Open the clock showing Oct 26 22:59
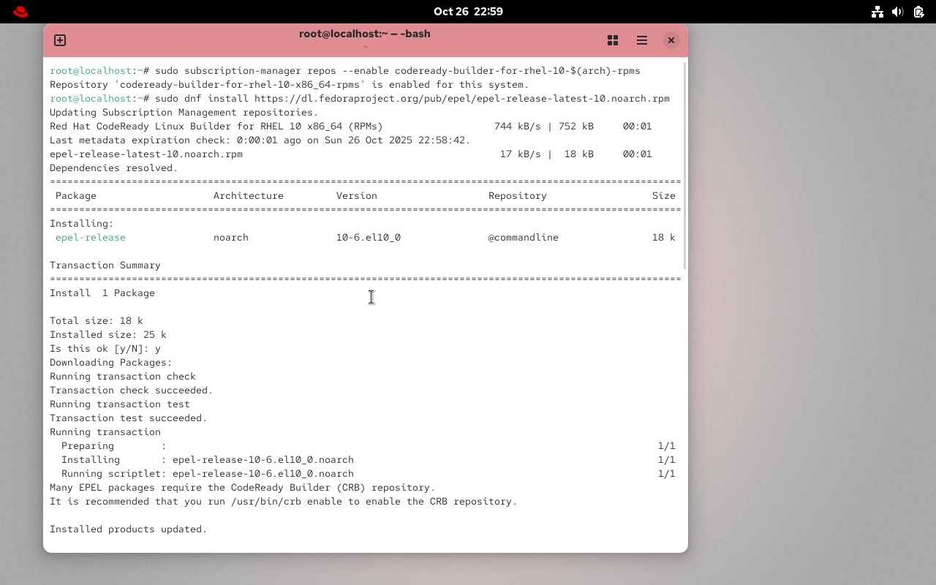 pos(468,11)
